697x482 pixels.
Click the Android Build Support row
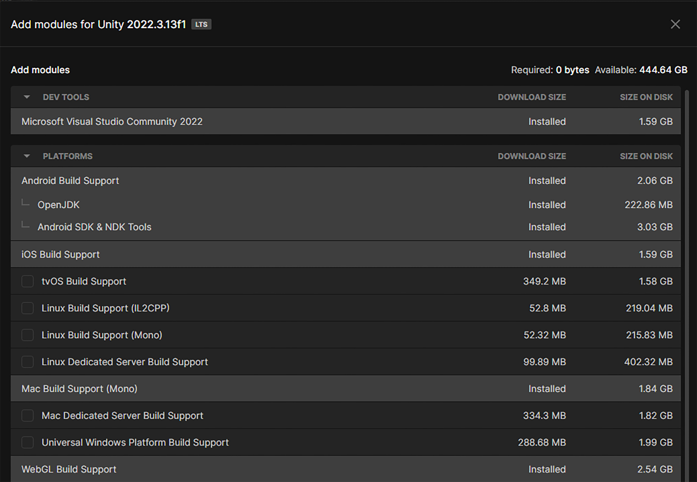[x=70, y=181]
